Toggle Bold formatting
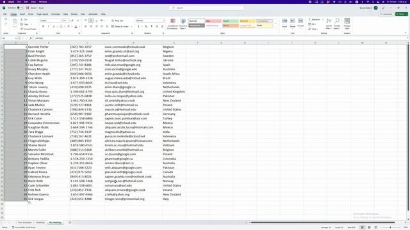Image resolution: width=410 pixels, height=230 pixels. pos(43,26)
